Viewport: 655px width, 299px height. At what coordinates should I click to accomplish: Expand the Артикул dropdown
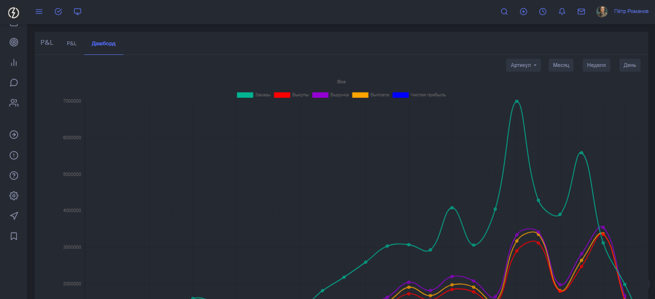point(523,65)
